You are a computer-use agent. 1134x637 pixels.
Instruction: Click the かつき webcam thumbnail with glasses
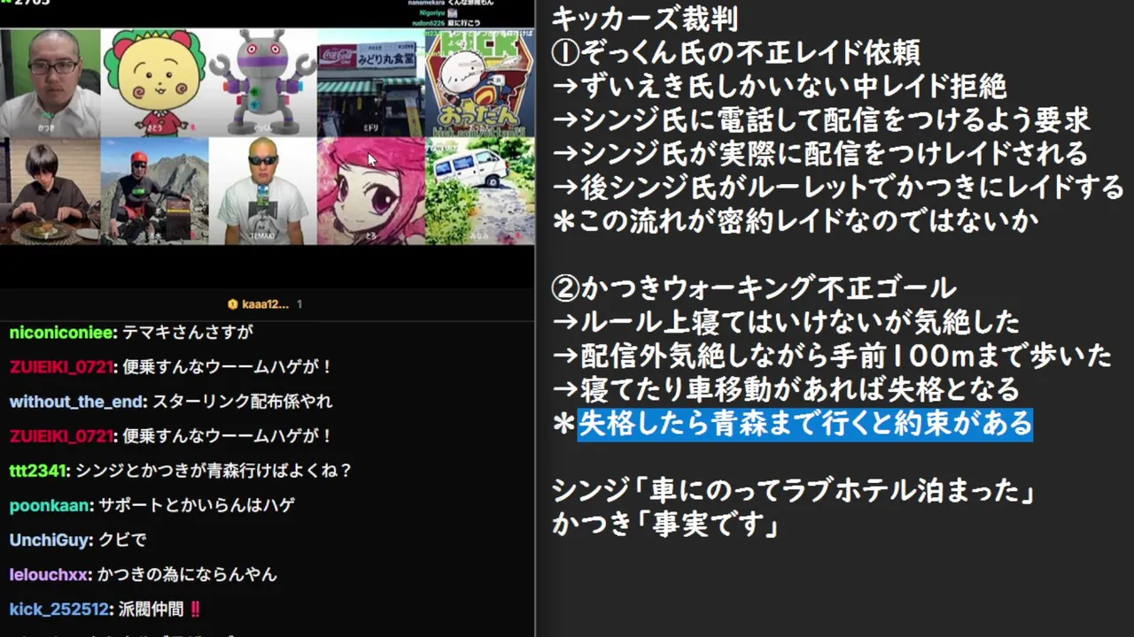pos(50,83)
